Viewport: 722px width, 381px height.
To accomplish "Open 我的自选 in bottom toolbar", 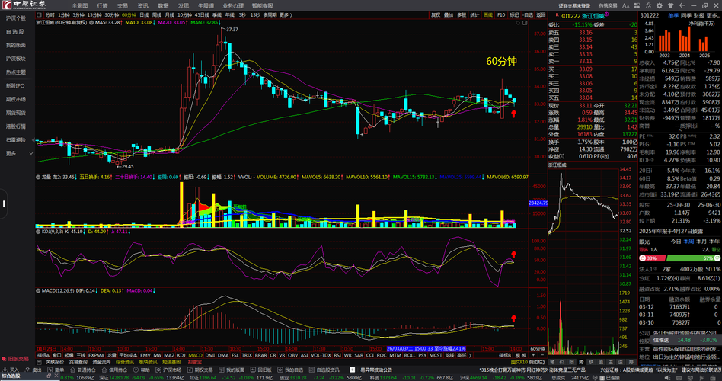I will tap(289, 370).
